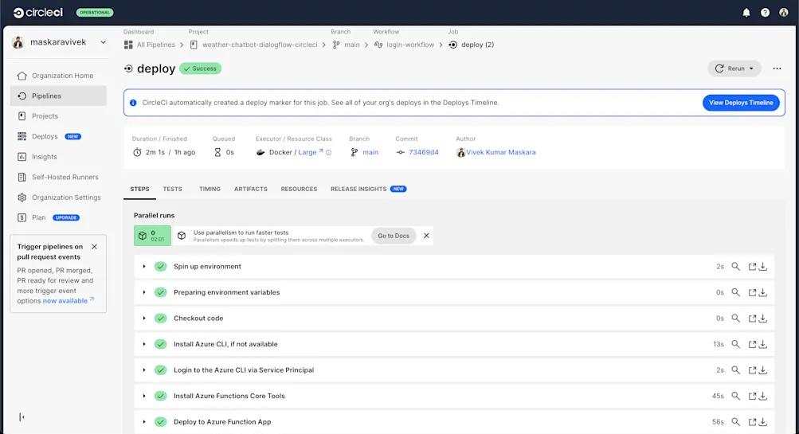Open Login to Azure CLI output in new tab

752,370
